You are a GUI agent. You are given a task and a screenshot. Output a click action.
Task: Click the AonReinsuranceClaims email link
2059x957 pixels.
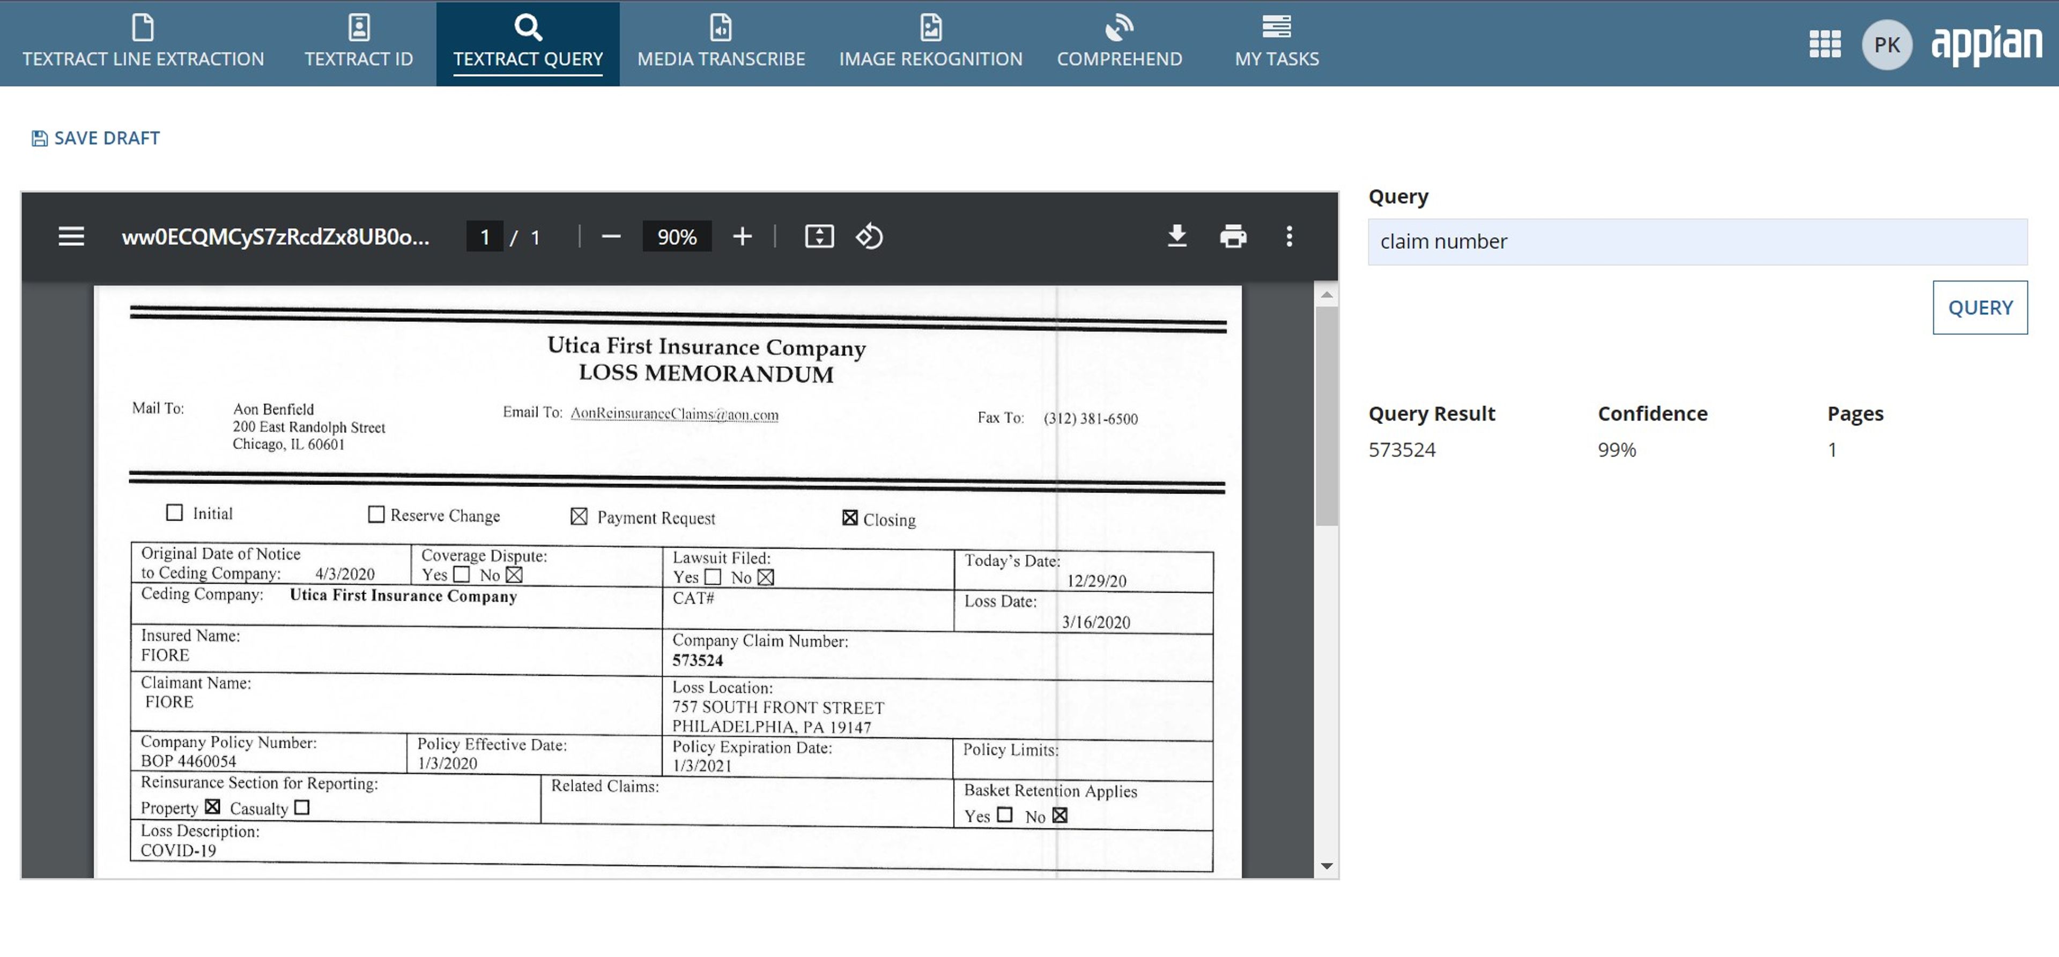pos(674,414)
